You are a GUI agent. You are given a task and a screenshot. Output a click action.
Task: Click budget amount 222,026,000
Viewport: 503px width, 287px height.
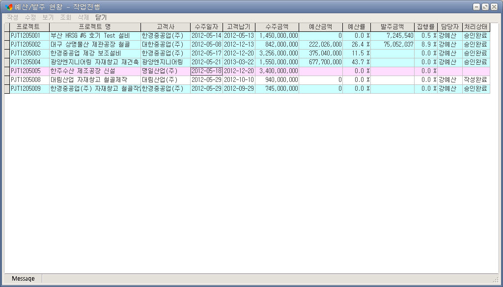(321, 45)
